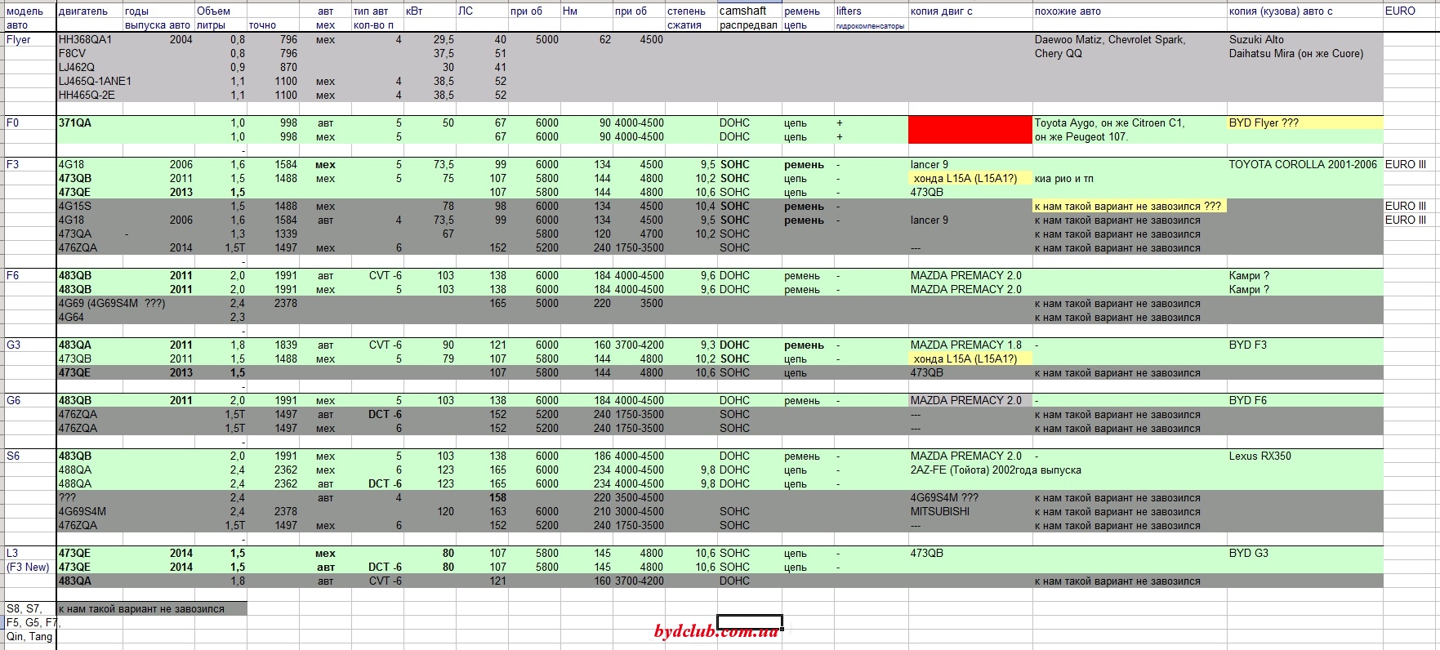Click the EURO column header cell
The image size is (1440, 650).
click(x=1400, y=11)
